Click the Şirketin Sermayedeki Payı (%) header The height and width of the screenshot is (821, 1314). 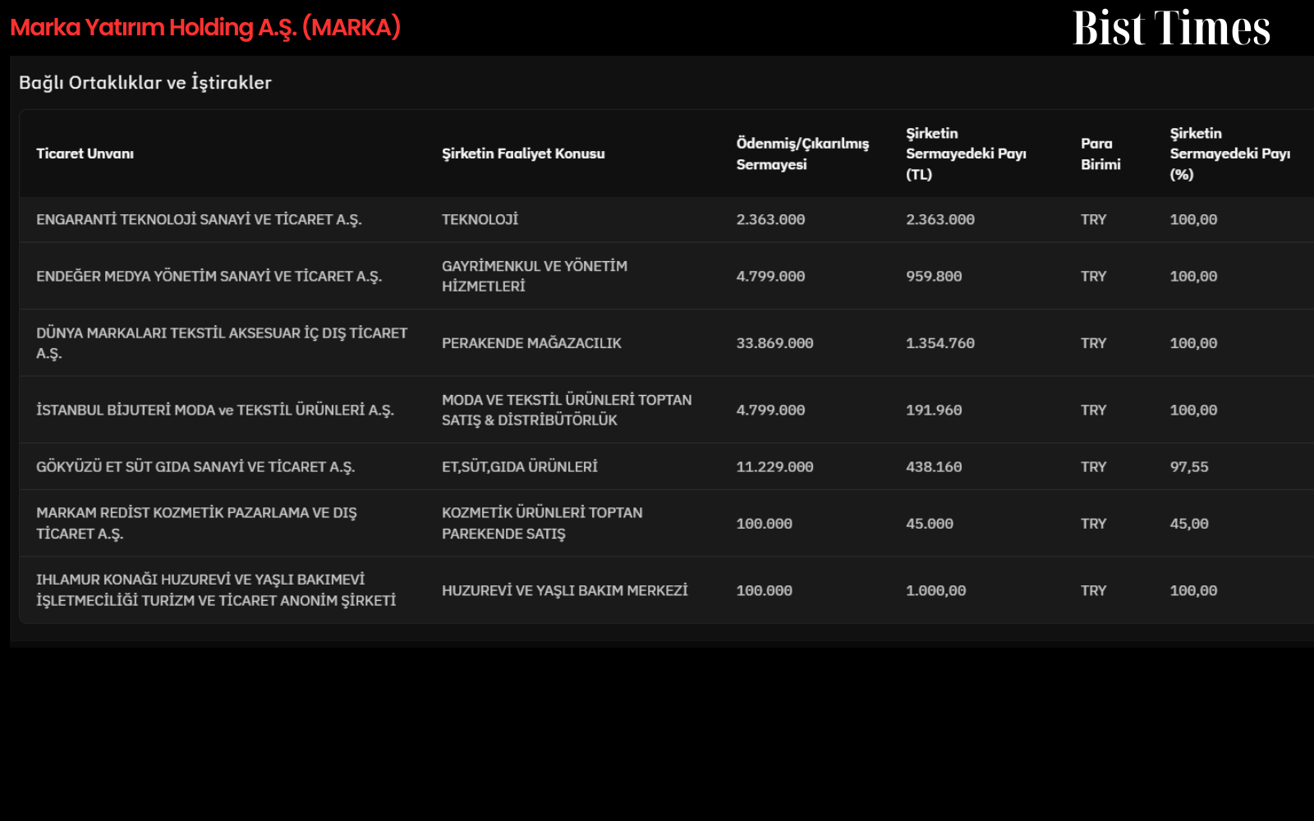coord(1229,154)
